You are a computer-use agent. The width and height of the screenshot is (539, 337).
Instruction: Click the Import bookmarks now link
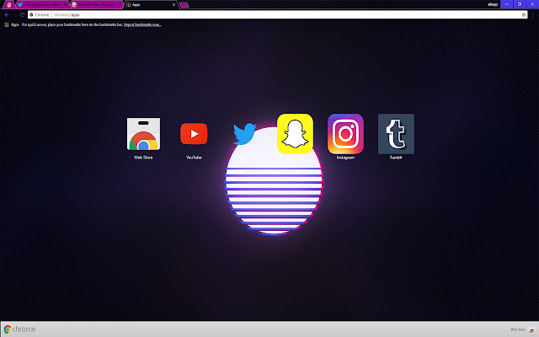[x=142, y=24]
